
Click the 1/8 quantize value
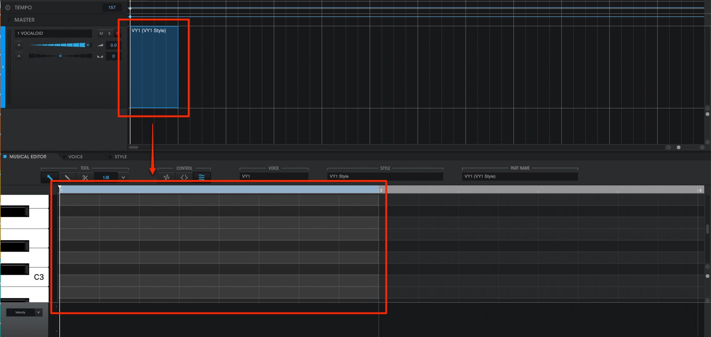click(106, 177)
